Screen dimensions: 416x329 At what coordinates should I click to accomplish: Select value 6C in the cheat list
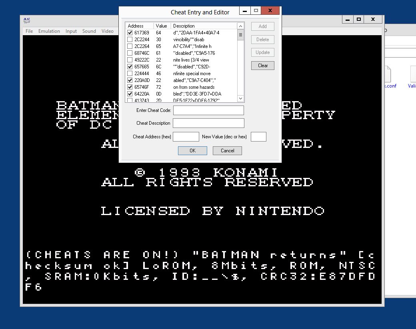point(159,66)
